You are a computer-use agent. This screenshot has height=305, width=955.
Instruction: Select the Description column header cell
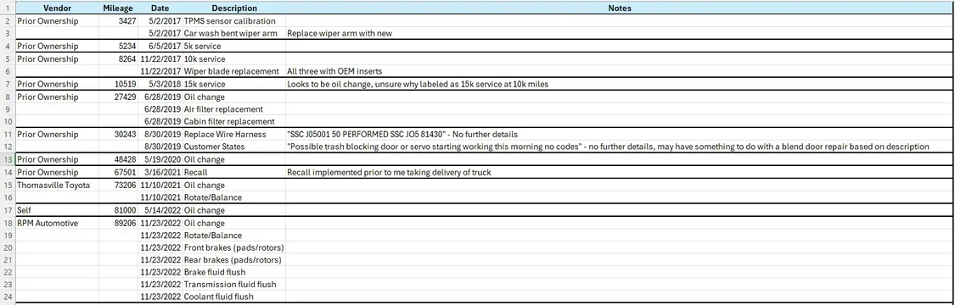click(x=234, y=8)
